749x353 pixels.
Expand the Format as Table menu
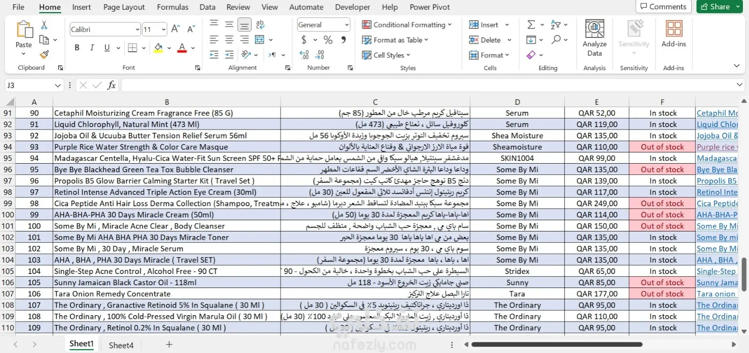point(395,40)
